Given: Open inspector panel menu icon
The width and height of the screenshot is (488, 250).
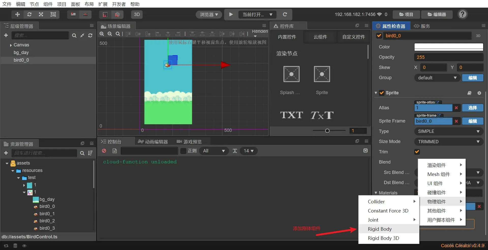Looking at the screenshot, I should click(x=483, y=26).
